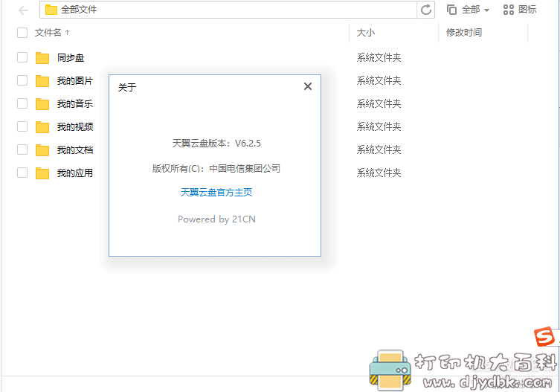The image size is (560, 392).
Task: Check the 我的视频 folder checkbox
Action: pyautogui.click(x=22, y=126)
